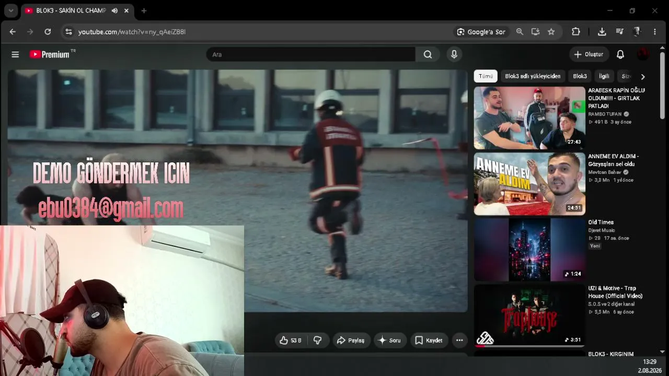Select the Blok3 filter chip
This screenshot has height=376, width=669.
click(x=580, y=76)
